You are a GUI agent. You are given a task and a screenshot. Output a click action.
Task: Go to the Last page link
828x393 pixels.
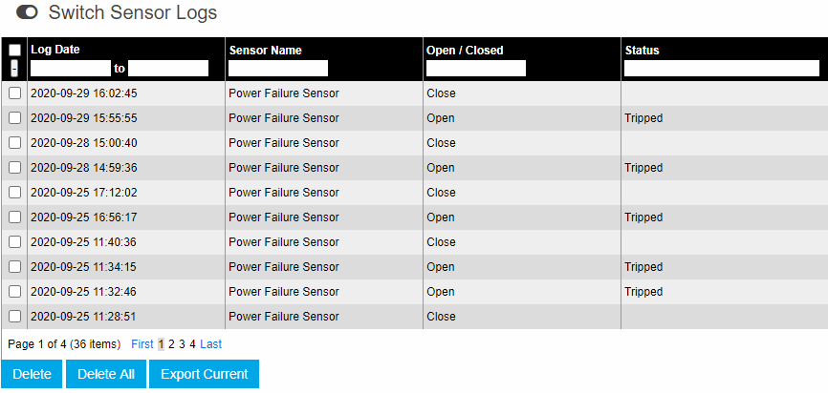(210, 344)
